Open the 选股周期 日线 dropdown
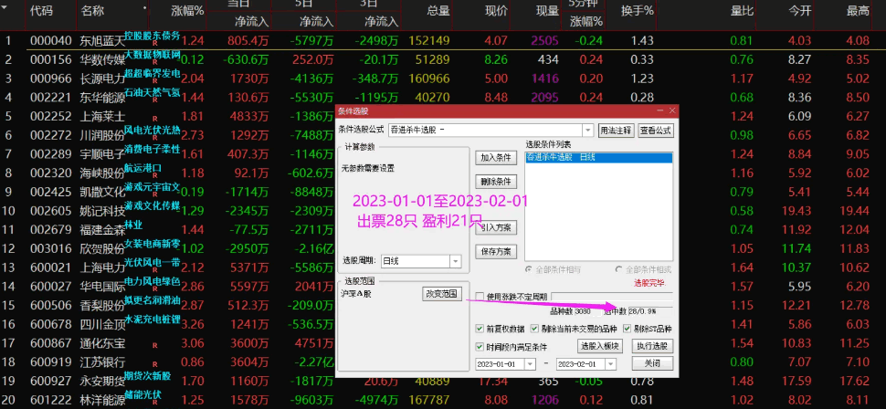 point(456,261)
